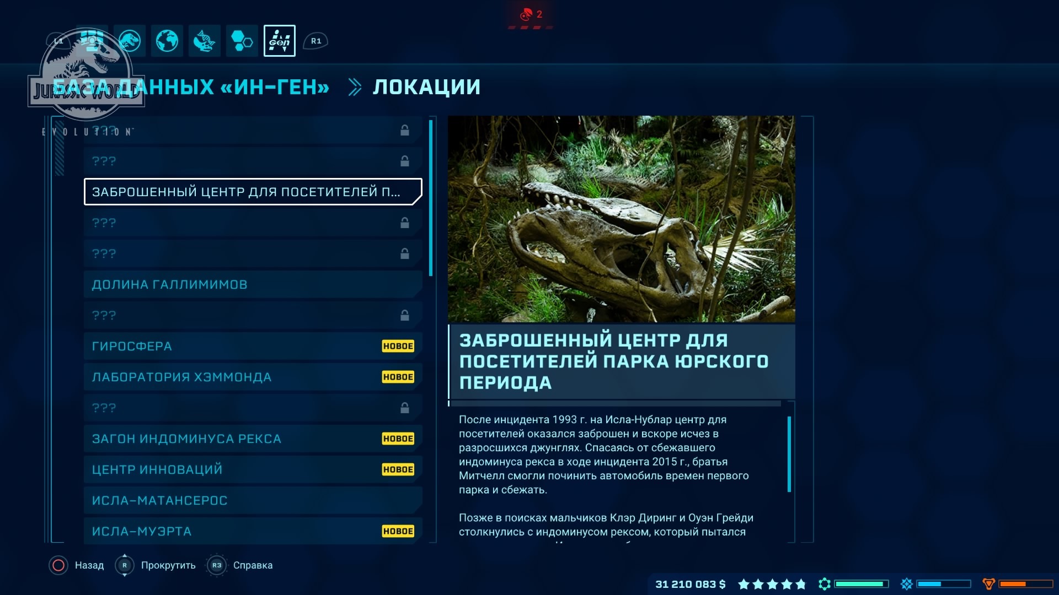Image resolution: width=1059 pixels, height=595 pixels.
Task: Click База данных «Ин-Ген» breadcrumb
Action: click(x=191, y=87)
